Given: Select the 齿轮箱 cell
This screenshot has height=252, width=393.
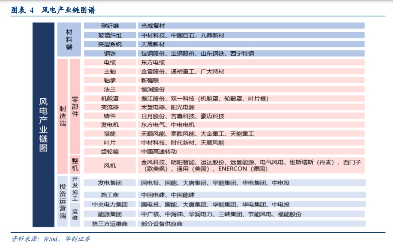Looking at the screenshot, I should pos(110,151).
